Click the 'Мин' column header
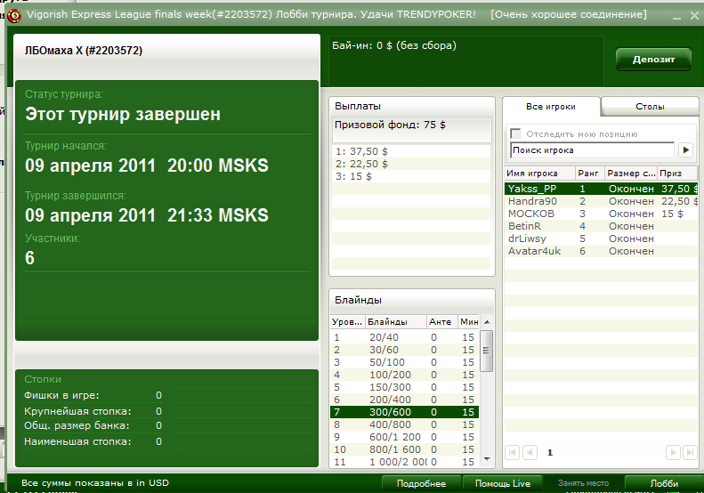 (469, 322)
